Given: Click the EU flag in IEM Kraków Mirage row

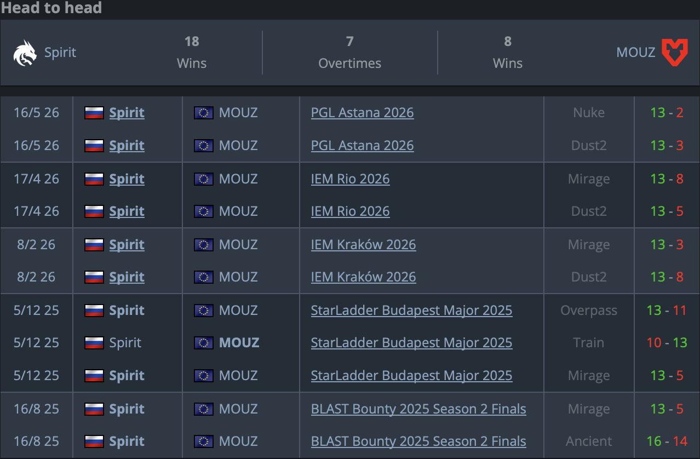Looking at the screenshot, I should (204, 245).
